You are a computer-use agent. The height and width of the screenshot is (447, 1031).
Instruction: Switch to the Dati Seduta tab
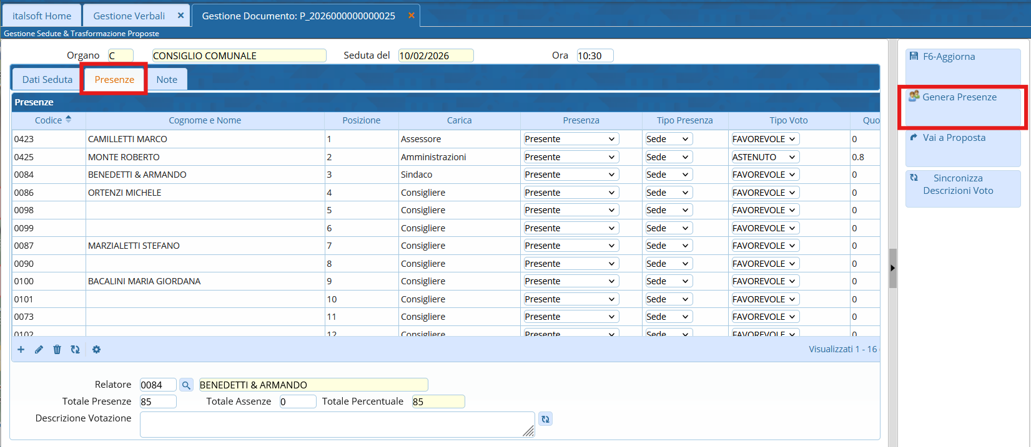[47, 80]
